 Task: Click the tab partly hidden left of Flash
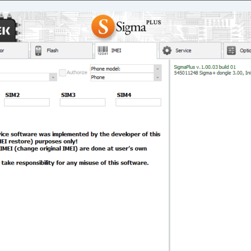14,50
